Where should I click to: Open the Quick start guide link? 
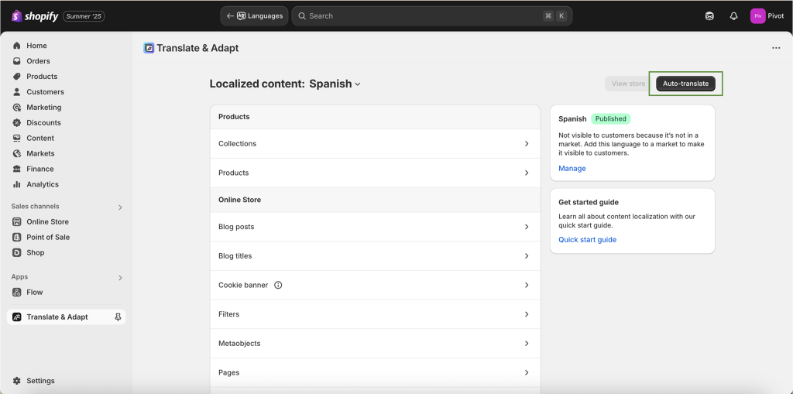[587, 240]
